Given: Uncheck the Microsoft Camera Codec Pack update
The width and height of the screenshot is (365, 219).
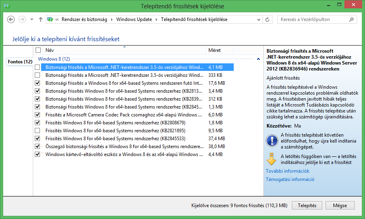Looking at the screenshot, I should (x=38, y=115).
